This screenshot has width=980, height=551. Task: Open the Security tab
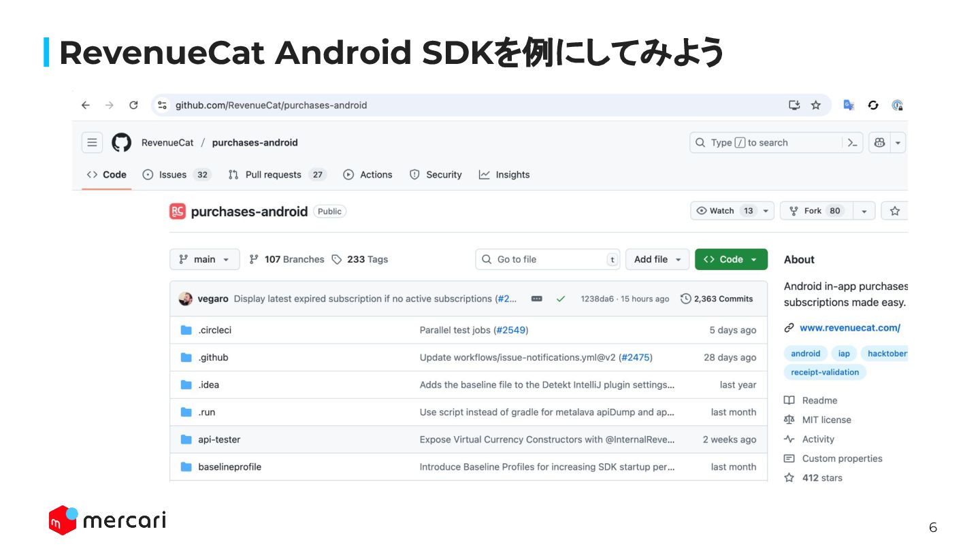436,175
